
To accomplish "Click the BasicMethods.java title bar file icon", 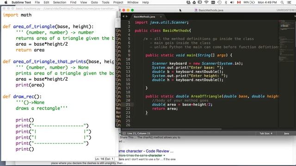I will (196, 10).
